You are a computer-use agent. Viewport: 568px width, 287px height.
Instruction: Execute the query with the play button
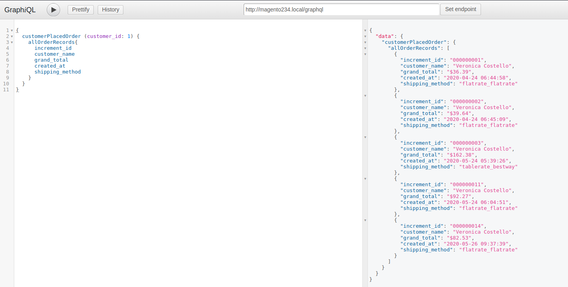coord(53,9)
